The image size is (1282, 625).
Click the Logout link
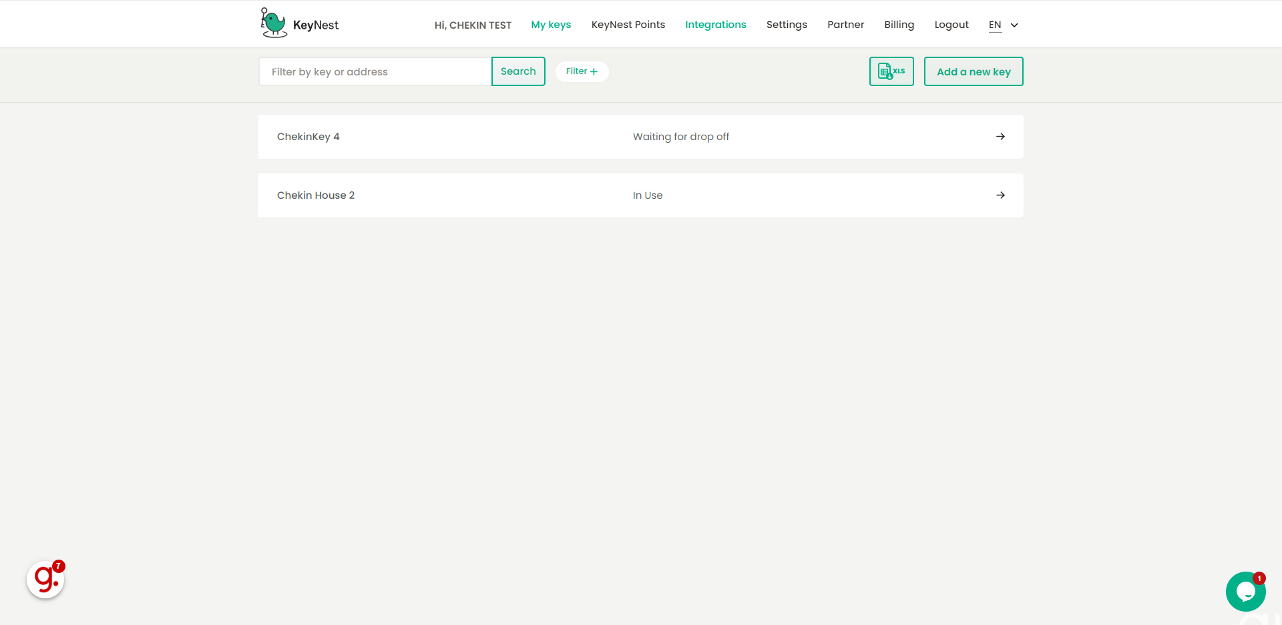click(x=951, y=25)
